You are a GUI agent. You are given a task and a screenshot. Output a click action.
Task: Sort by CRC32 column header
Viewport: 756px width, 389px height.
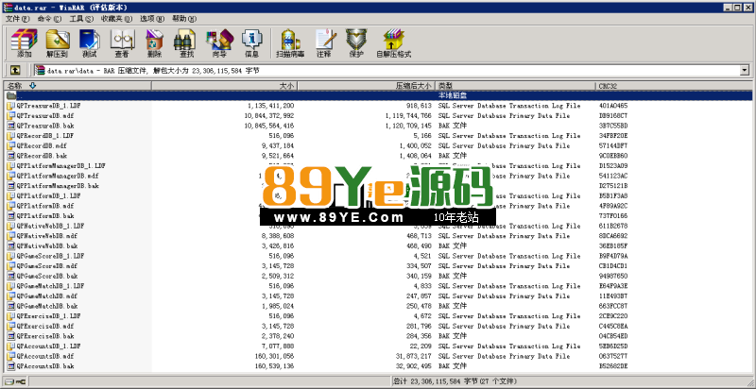click(x=674, y=86)
